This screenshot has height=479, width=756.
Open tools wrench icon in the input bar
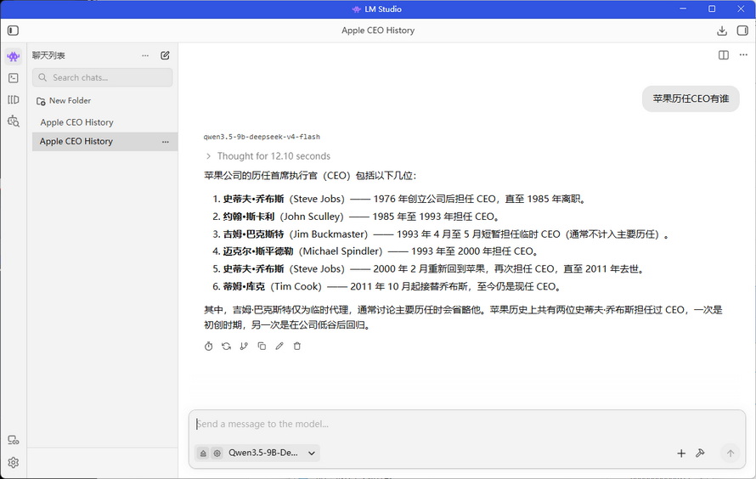click(x=700, y=453)
